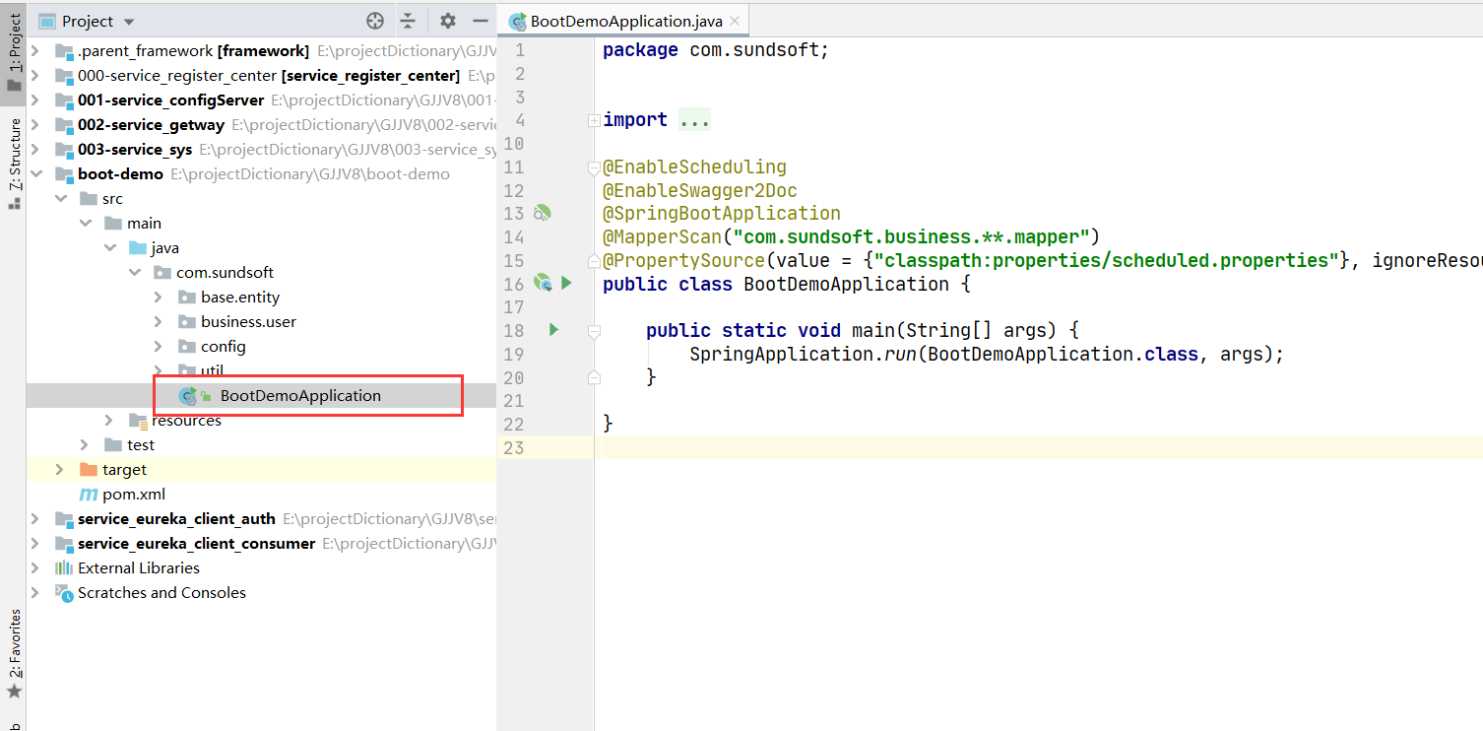Expand the base.entity package
Screen dimensions: 1483x731
(159, 297)
